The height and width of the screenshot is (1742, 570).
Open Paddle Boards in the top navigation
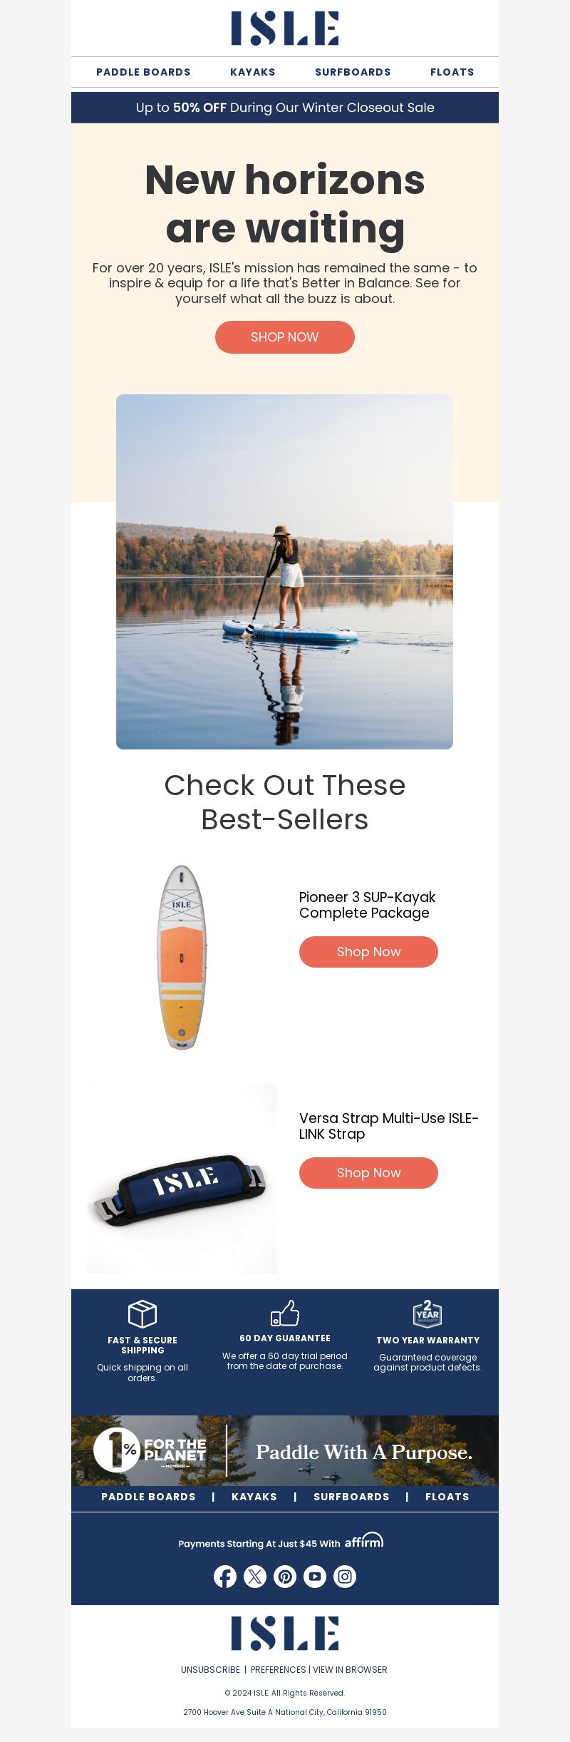(143, 72)
